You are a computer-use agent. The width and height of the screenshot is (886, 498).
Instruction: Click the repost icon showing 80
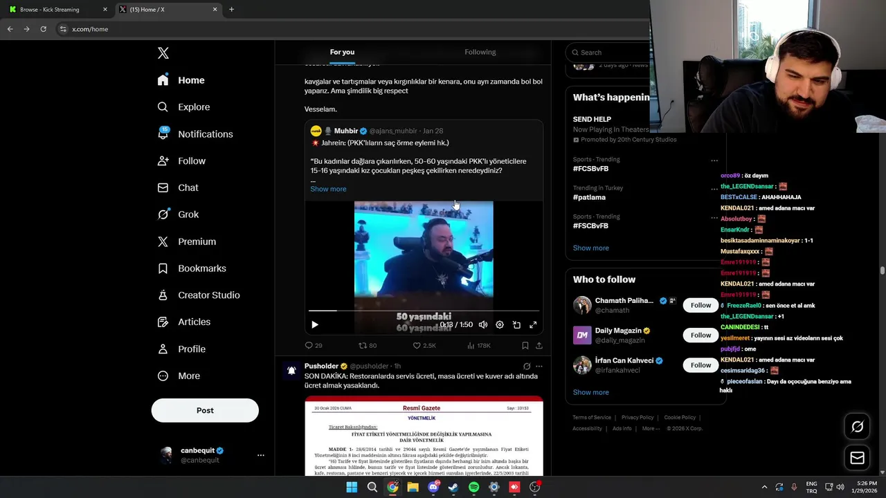(x=368, y=345)
